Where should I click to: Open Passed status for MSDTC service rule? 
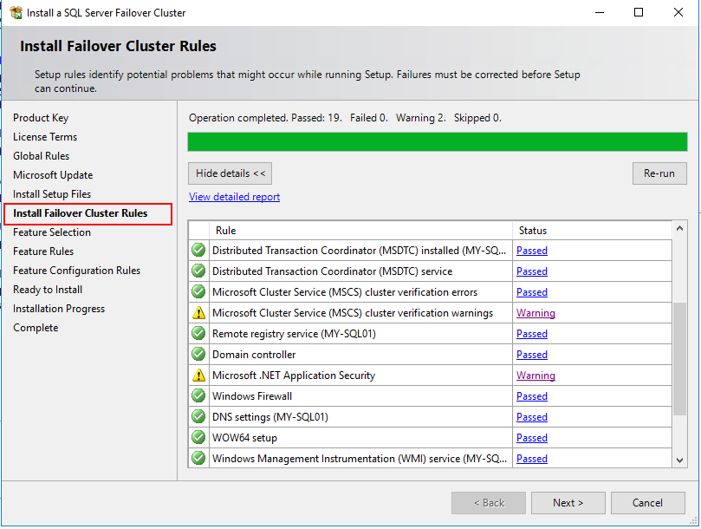[x=532, y=271]
